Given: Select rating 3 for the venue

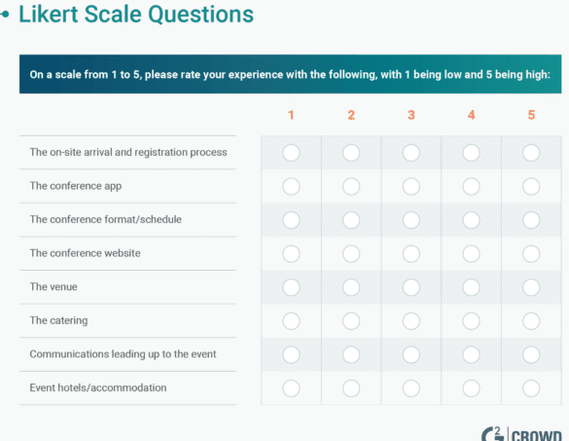Looking at the screenshot, I should point(411,287).
